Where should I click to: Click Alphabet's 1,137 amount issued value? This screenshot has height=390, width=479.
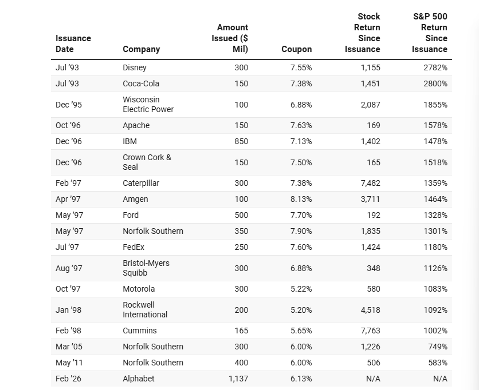[x=238, y=379]
